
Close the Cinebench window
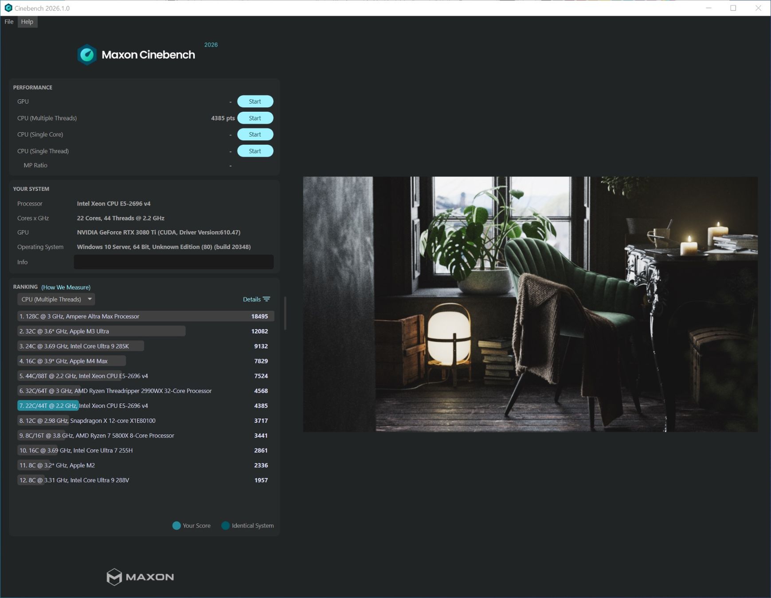758,8
